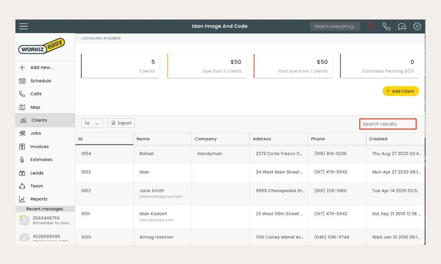Open the settings gear icon
The width and height of the screenshot is (441, 264).
click(417, 26)
